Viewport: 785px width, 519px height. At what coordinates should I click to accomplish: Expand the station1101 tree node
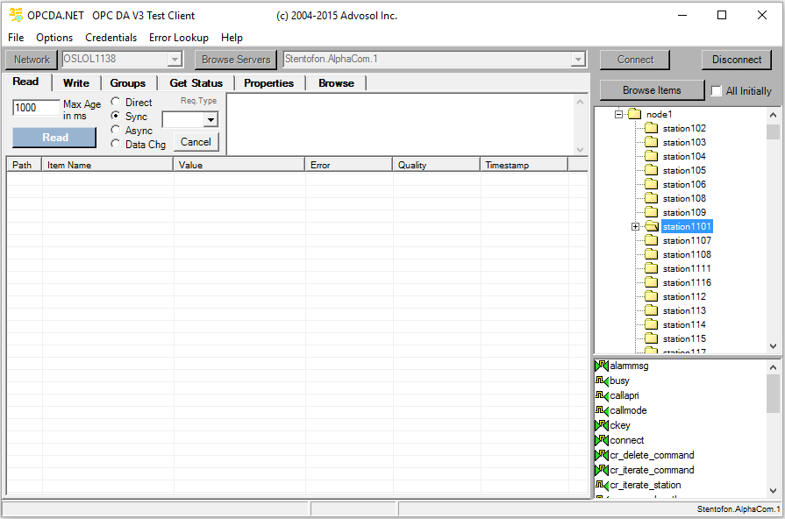[635, 227]
